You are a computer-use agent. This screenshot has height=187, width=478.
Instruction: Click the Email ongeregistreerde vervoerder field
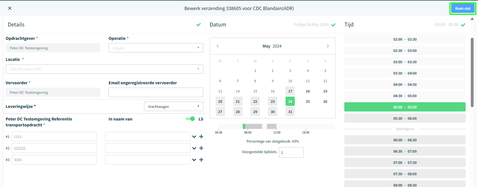point(156,92)
